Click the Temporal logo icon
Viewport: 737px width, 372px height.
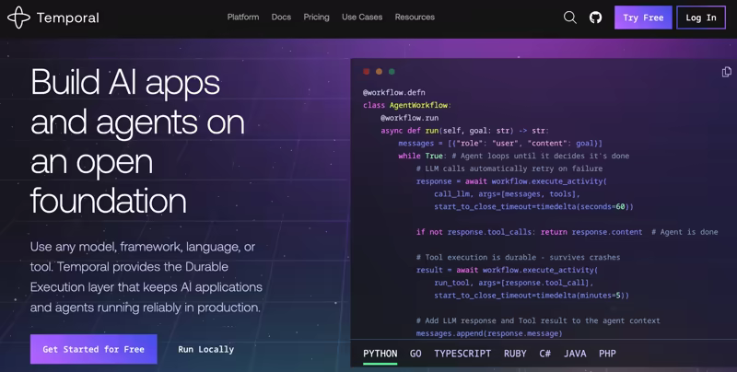coord(18,17)
